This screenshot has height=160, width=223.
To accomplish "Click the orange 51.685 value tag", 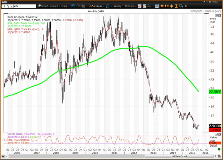I will (215, 143).
